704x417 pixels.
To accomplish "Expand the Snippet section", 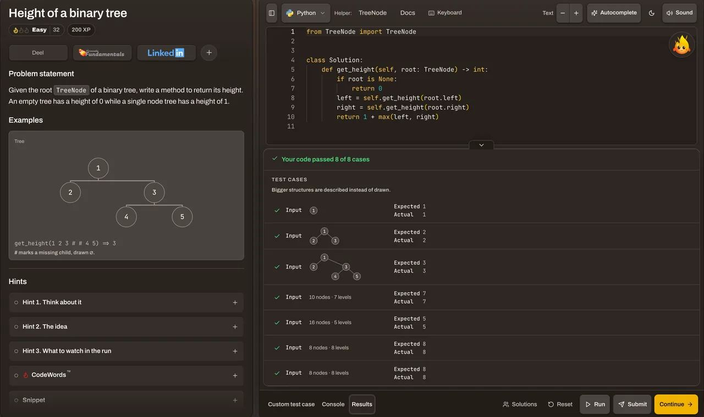I will click(127, 400).
